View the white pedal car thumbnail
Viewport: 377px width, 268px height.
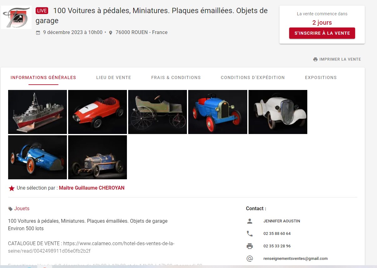[278, 112]
